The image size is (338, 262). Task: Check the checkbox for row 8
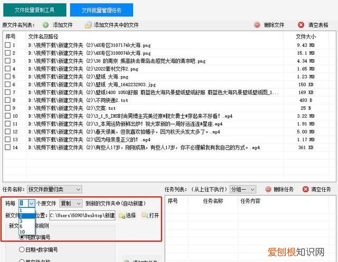click(7, 100)
